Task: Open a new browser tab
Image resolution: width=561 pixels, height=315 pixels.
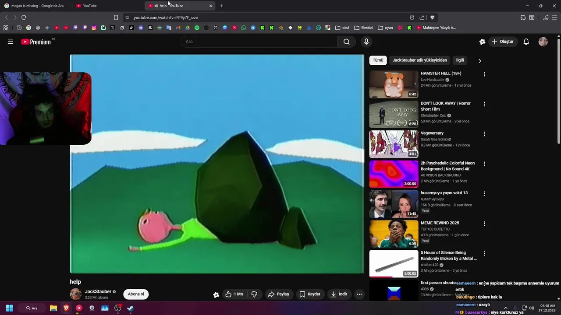Action: (x=221, y=6)
